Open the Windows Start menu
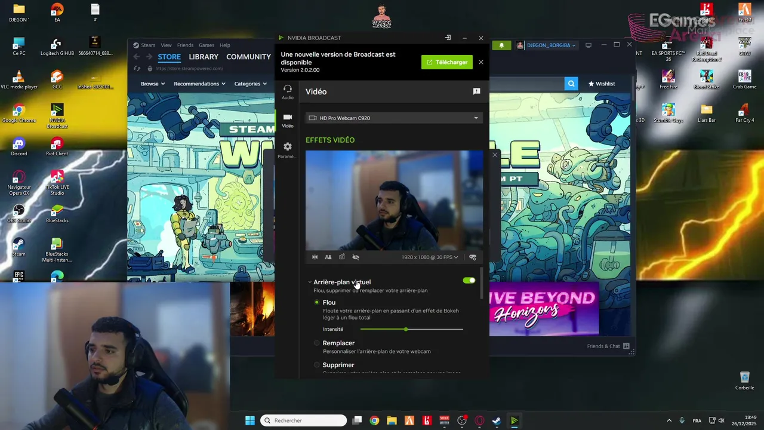This screenshot has width=764, height=430. tap(250, 420)
